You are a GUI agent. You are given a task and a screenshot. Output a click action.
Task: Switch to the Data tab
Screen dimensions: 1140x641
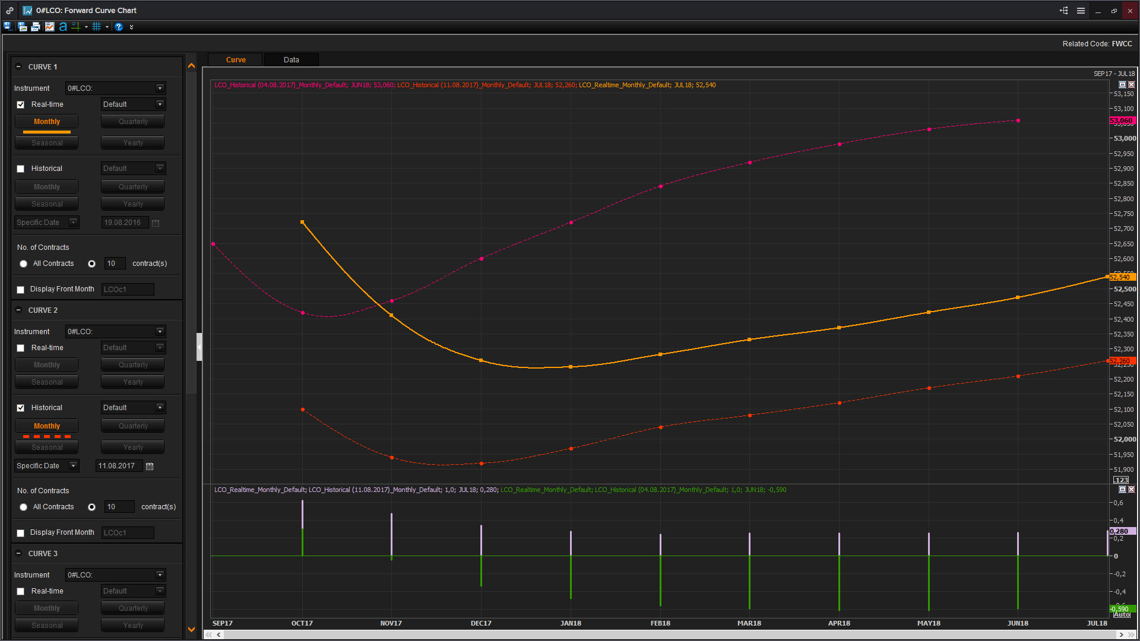(x=291, y=60)
